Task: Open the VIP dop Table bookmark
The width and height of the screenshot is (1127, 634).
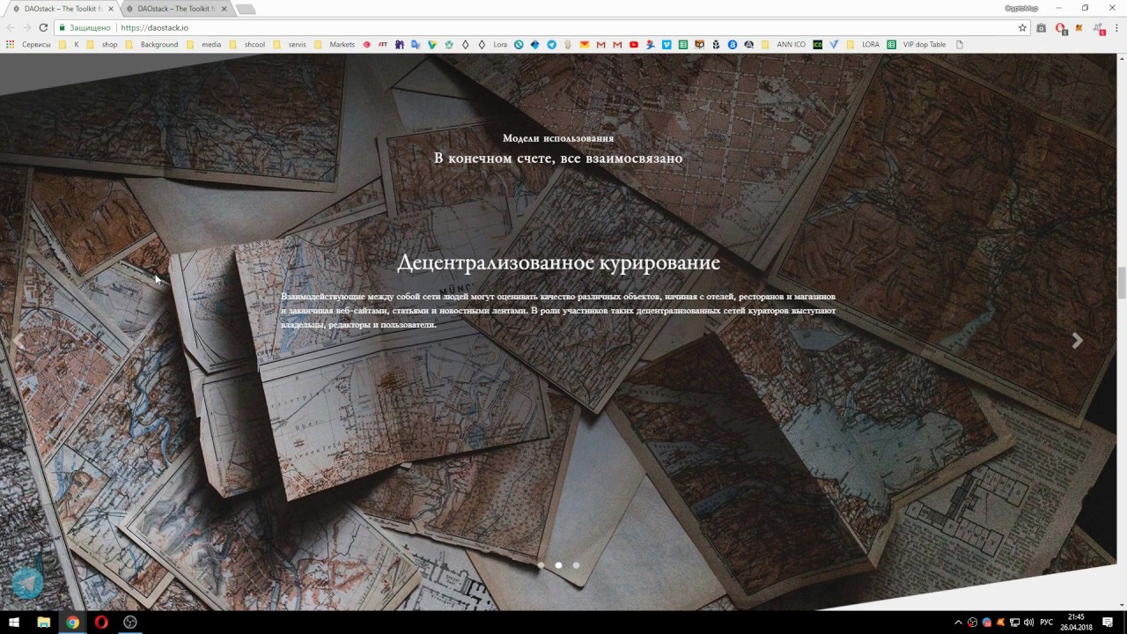Action: click(917, 44)
